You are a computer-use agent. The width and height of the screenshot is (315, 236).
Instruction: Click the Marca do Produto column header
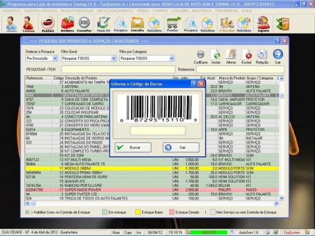click(x=232, y=78)
